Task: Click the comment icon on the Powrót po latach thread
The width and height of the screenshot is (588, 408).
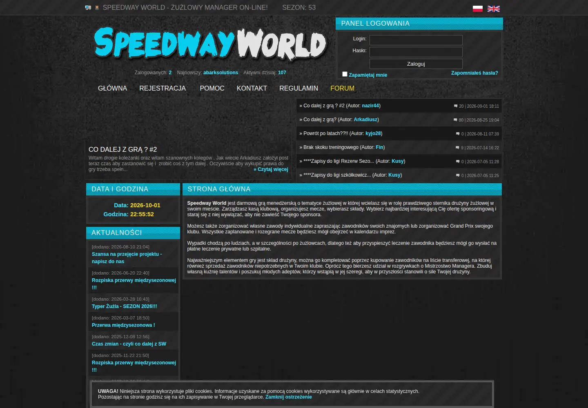Action: tap(458, 134)
